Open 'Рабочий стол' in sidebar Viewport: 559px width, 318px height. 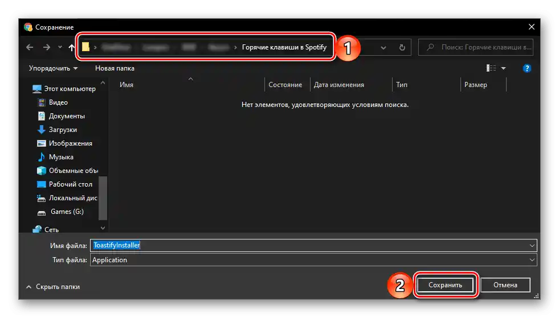coord(64,184)
